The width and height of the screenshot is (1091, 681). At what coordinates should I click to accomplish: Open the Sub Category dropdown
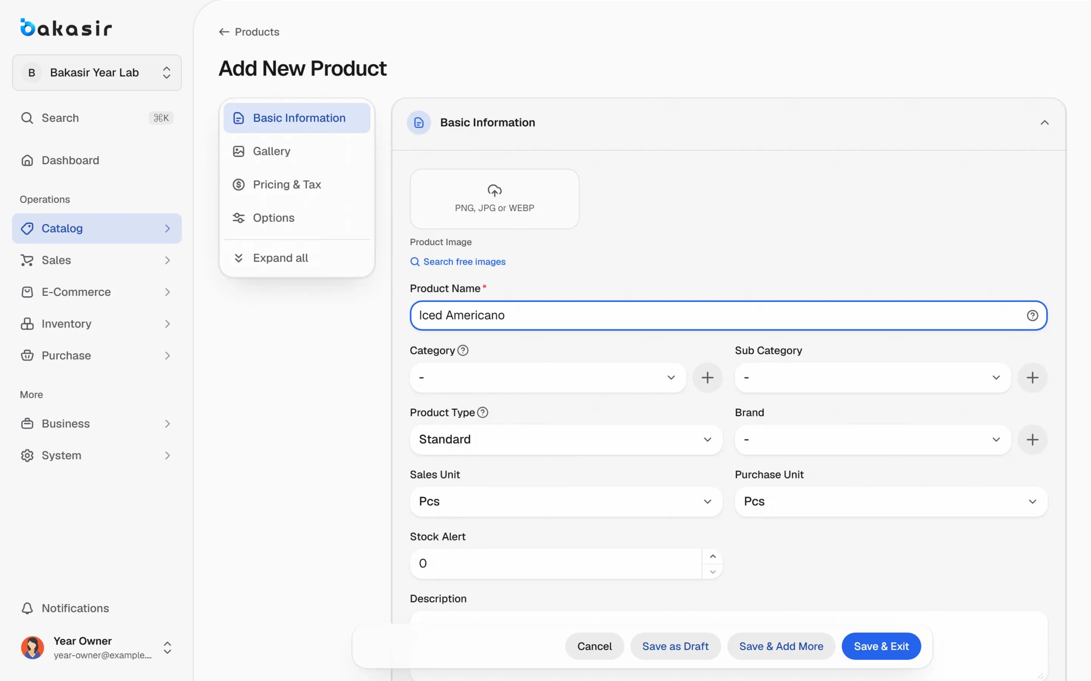click(872, 378)
